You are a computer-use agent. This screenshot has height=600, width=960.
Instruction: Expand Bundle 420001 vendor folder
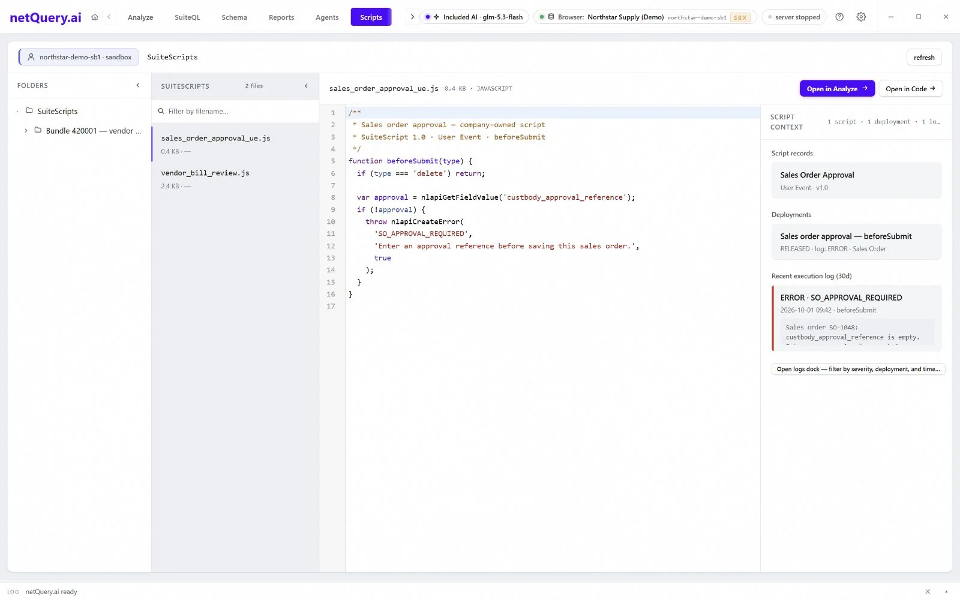click(x=26, y=130)
